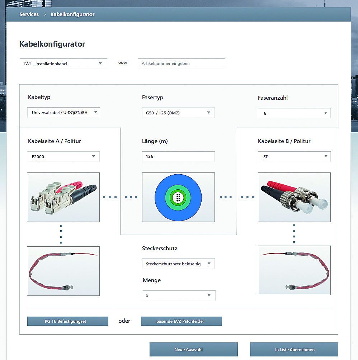Open the Menge dropdown showing 5
Screen dimensions: 358x360
pyautogui.click(x=179, y=295)
